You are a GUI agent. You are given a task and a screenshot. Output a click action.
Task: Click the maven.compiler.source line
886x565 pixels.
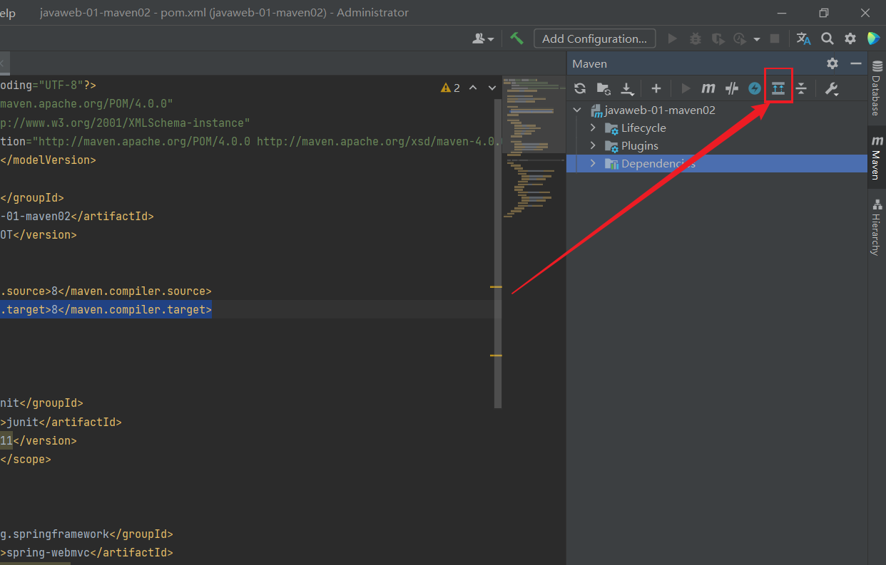(106, 291)
